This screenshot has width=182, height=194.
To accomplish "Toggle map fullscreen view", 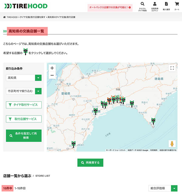I will pyautogui.click(x=172, y=68).
